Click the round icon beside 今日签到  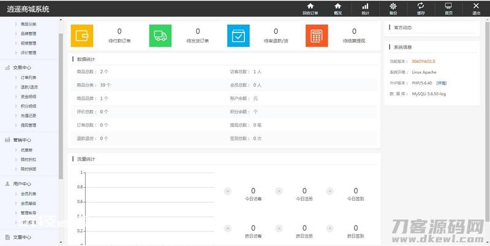(x=330, y=191)
